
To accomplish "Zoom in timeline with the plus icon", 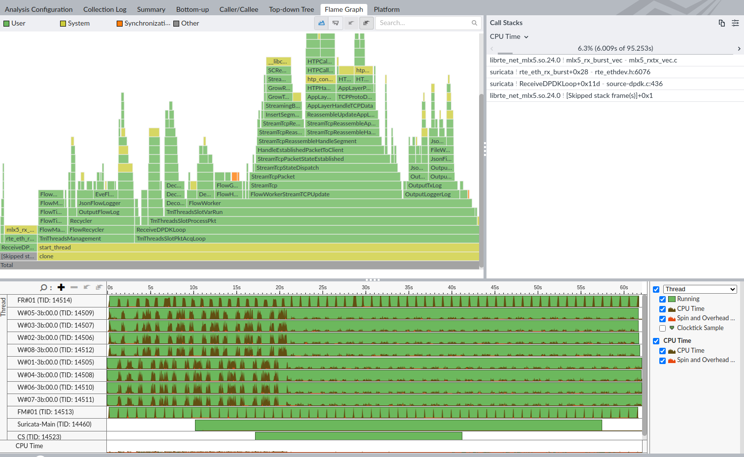I will (61, 287).
